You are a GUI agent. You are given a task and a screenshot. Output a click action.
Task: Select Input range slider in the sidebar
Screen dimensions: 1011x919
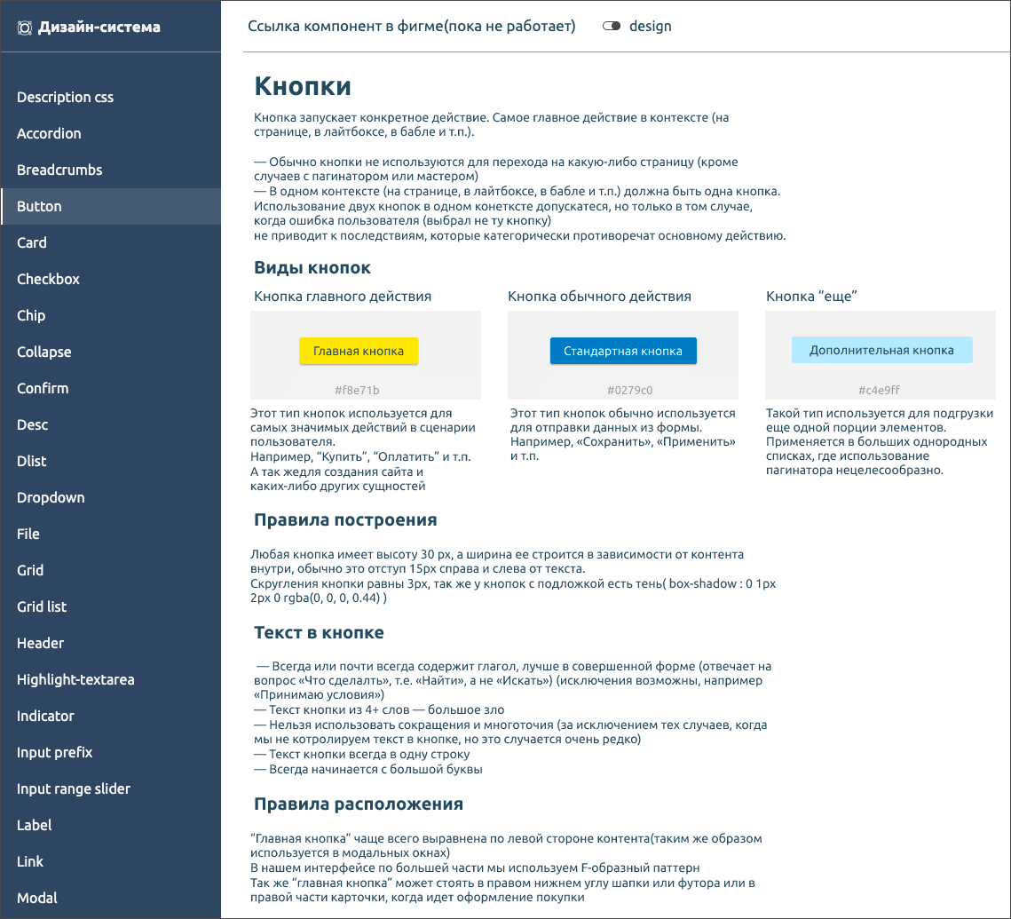110,789
